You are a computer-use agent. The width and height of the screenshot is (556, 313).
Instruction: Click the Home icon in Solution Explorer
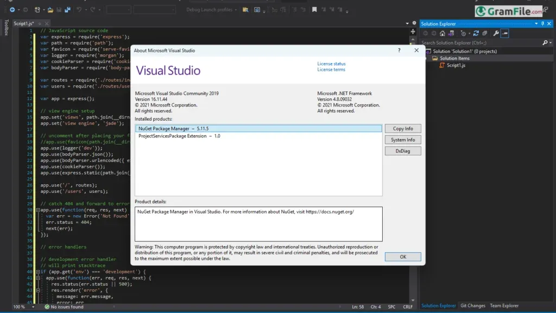tap(442, 33)
